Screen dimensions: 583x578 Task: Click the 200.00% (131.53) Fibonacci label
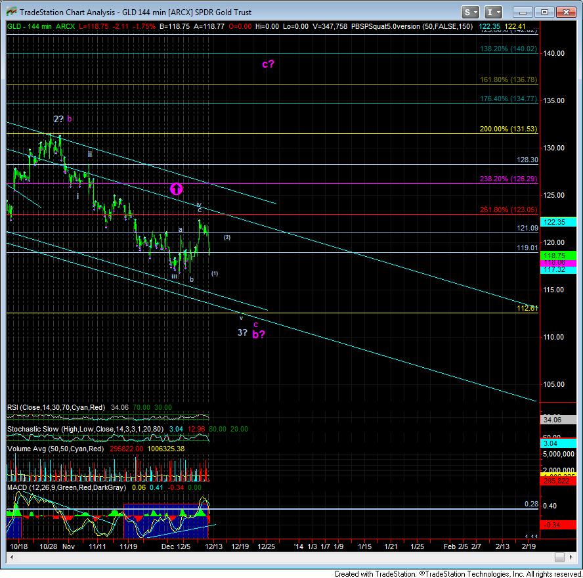pyautogui.click(x=508, y=129)
